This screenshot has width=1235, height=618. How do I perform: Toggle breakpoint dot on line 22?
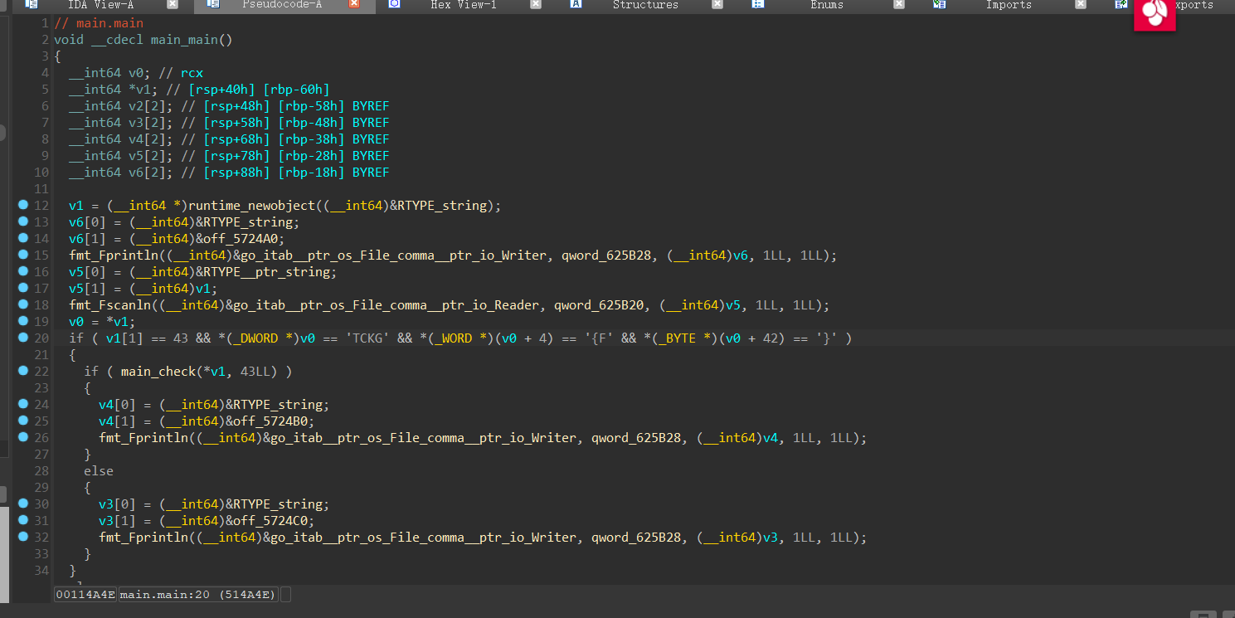pyautogui.click(x=23, y=371)
